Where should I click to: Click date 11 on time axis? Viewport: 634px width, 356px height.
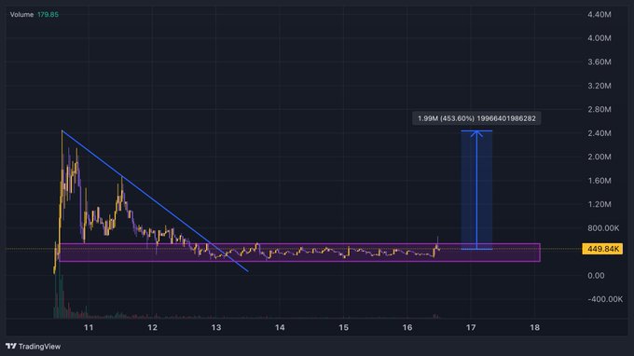pyautogui.click(x=89, y=327)
